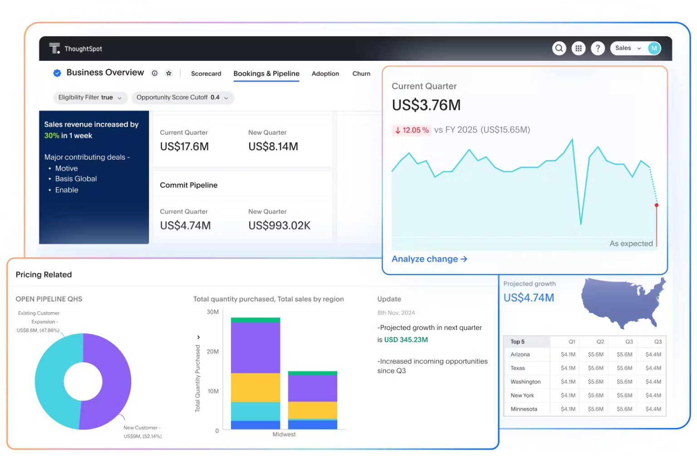Toggle the star to favorite Business Overview
Viewport: 697px width, 462px height.
(168, 73)
